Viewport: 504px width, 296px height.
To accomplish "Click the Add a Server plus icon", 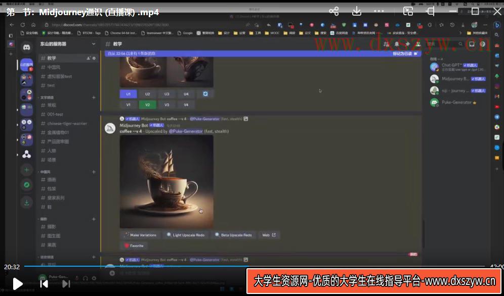I will (x=27, y=170).
